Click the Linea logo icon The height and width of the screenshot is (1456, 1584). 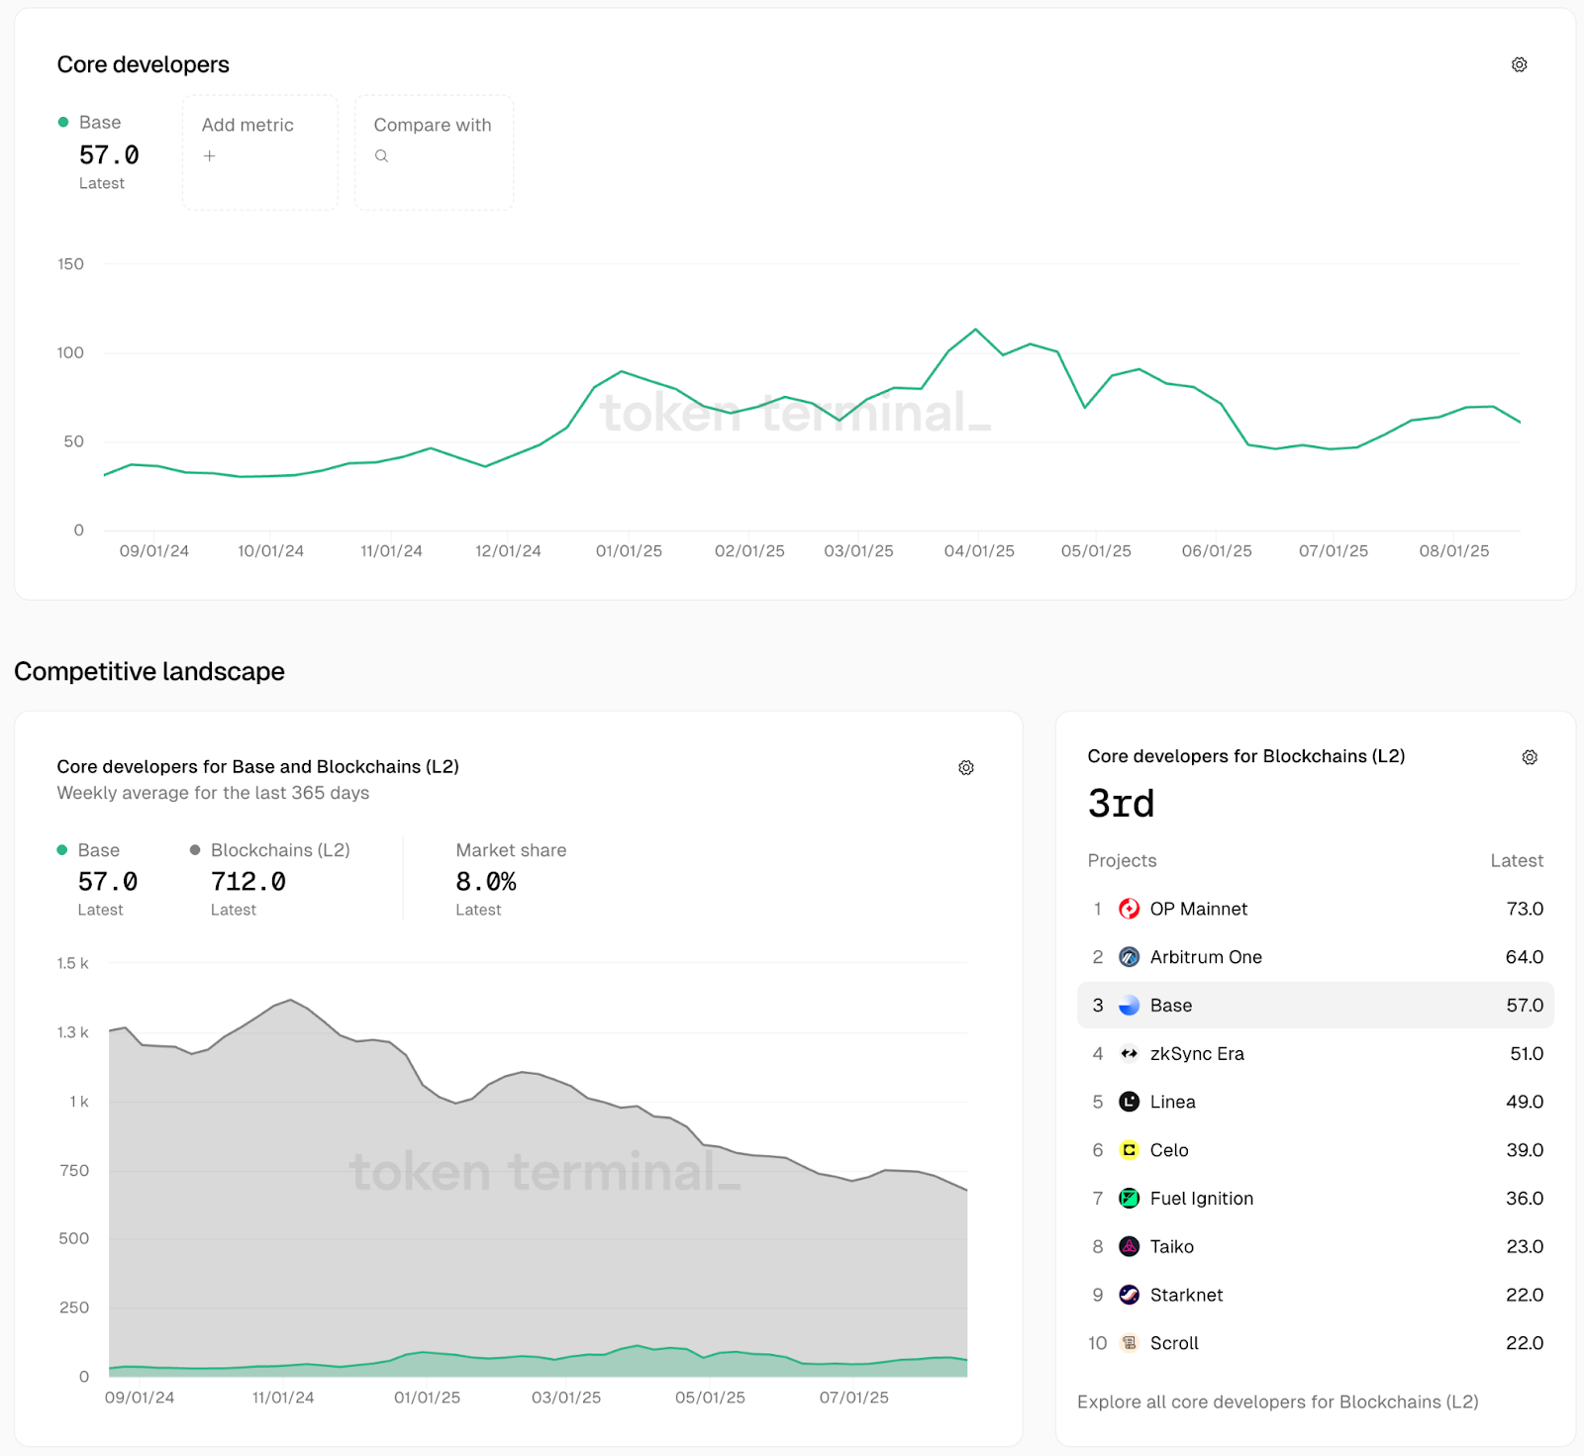pyautogui.click(x=1129, y=1102)
